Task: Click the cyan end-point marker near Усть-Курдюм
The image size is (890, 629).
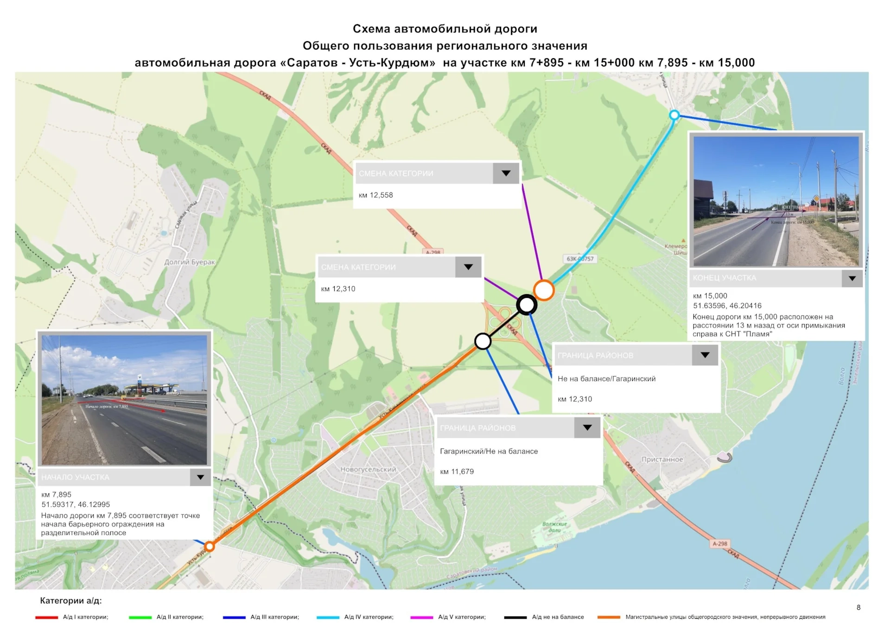Action: click(x=674, y=115)
